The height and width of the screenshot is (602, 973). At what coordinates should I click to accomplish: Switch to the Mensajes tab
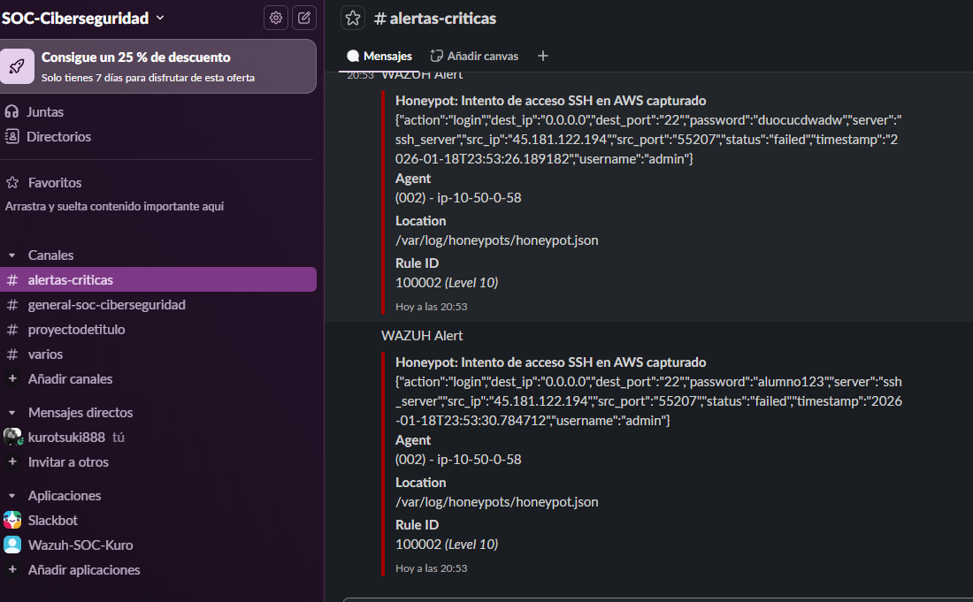pos(379,56)
